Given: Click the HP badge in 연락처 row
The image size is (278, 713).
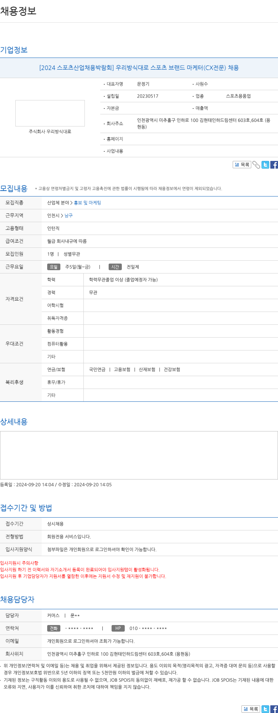Looking at the screenshot, I should (x=118, y=628).
